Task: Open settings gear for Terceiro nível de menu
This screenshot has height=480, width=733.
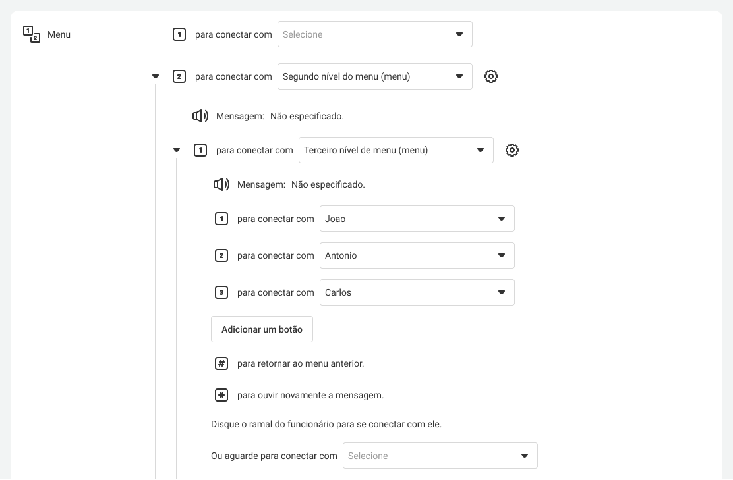Action: [x=512, y=150]
